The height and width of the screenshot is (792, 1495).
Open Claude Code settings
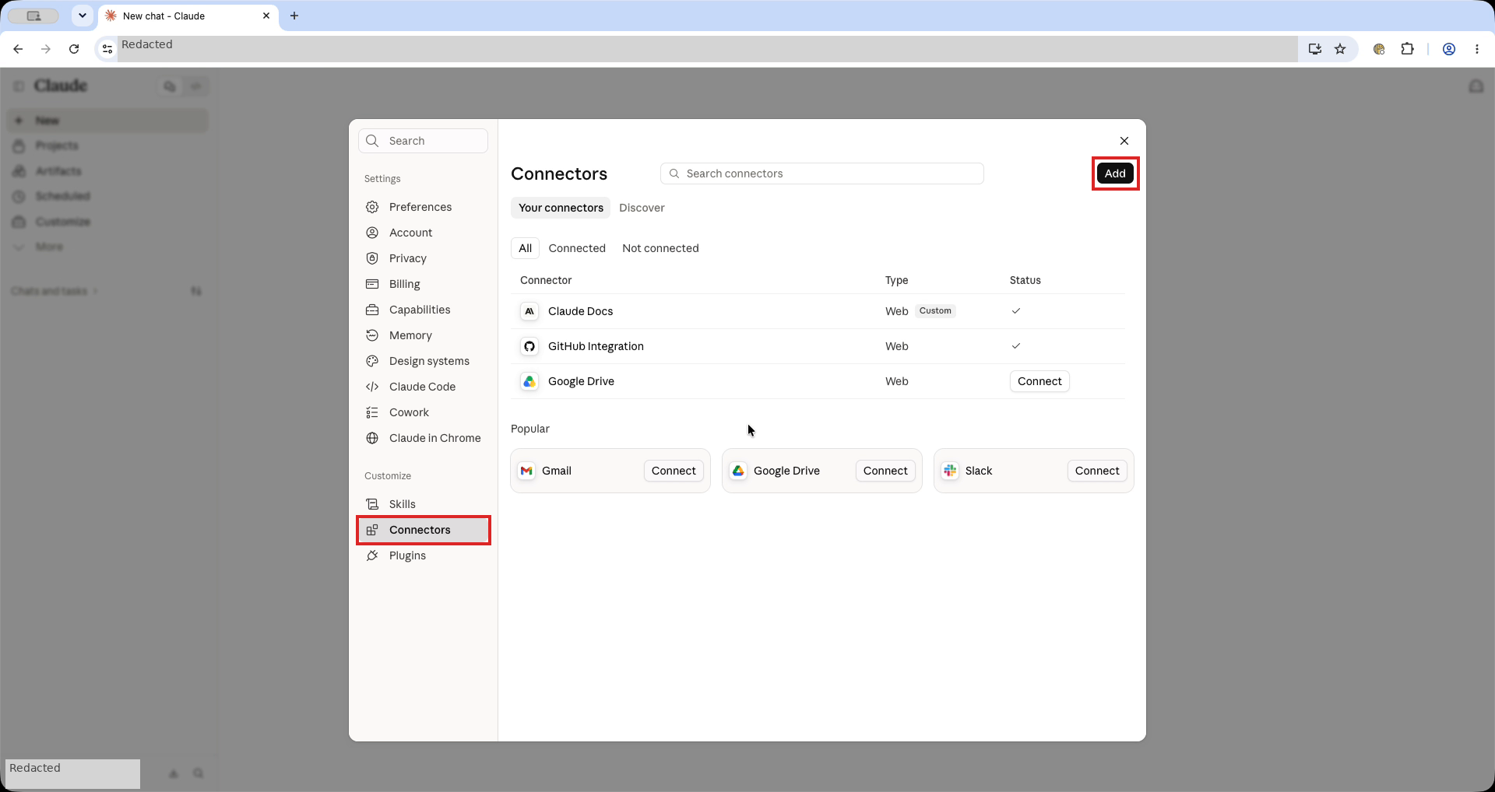[423, 387]
